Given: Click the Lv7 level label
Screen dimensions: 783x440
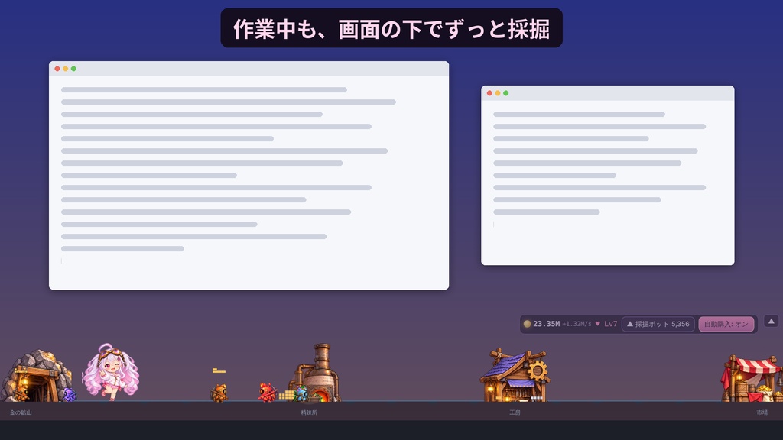Looking at the screenshot, I should click(611, 324).
